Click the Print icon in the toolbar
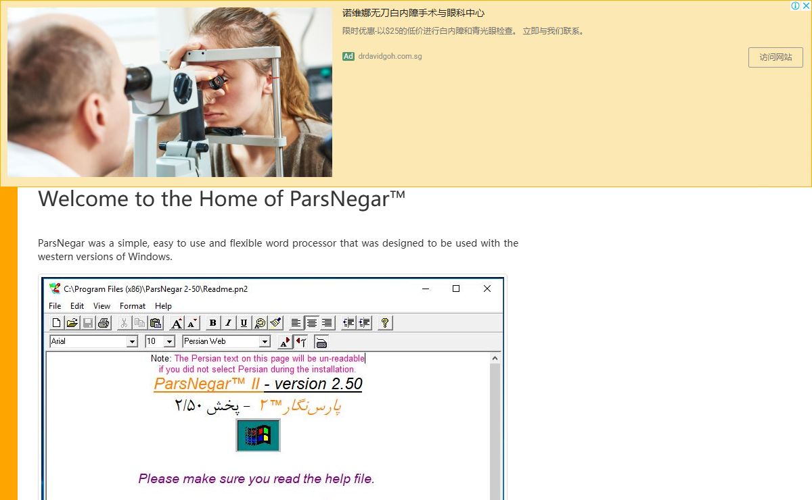The width and height of the screenshot is (812, 500). pyautogui.click(x=103, y=323)
